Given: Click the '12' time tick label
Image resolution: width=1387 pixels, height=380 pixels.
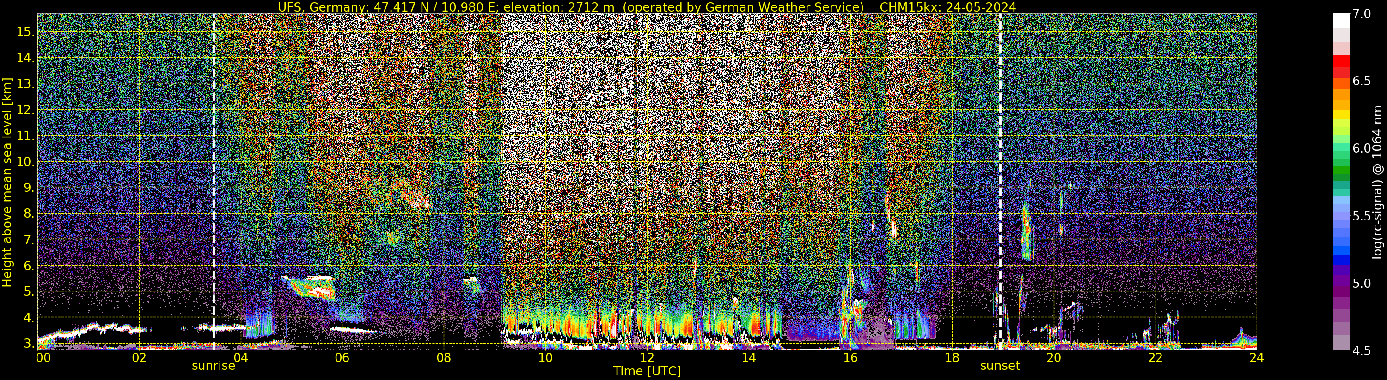Looking at the screenshot, I should 647,357.
